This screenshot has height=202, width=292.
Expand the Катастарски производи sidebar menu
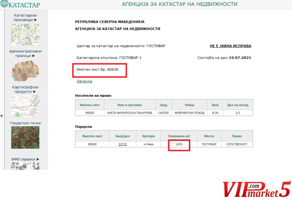[x=25, y=17]
